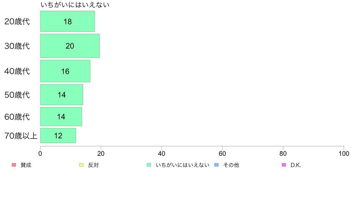Click the 30歳代 row label
352x218 pixels.
17,46
